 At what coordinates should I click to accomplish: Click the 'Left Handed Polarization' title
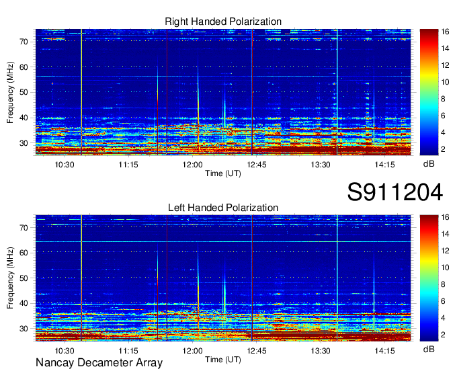pos(223,208)
